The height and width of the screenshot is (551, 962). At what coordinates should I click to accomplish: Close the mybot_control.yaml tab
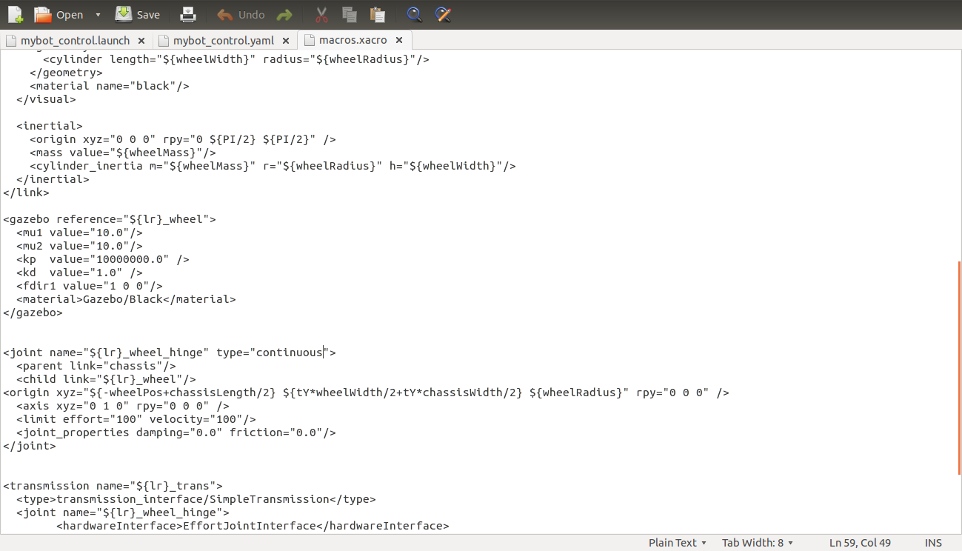pyautogui.click(x=285, y=41)
